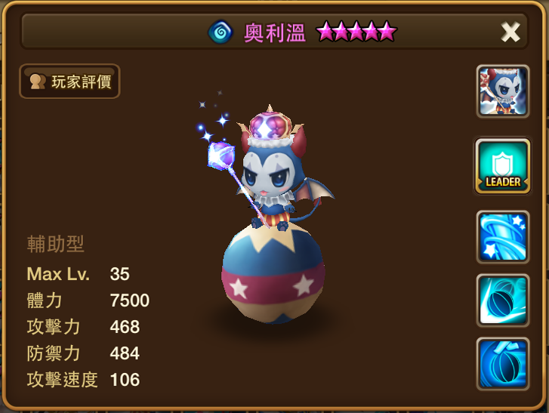Viewport: 549px width, 413px height.
Task: Select the swirling stars skill icon
Action: [503, 237]
